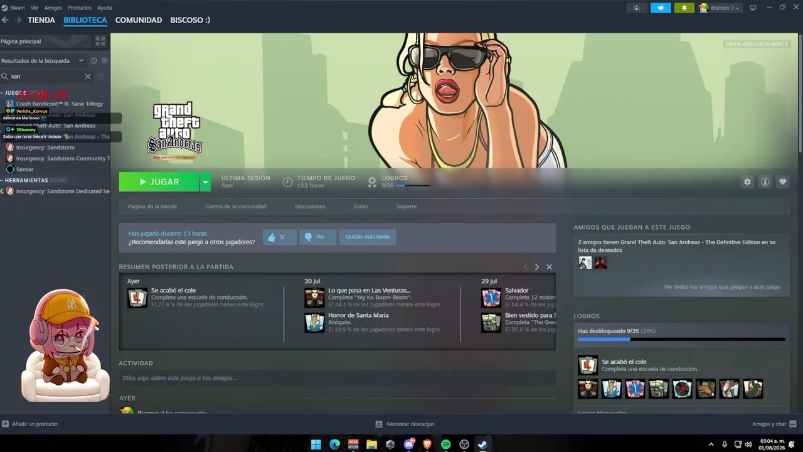
Task: Open Spotify from the taskbar
Action: point(445,444)
